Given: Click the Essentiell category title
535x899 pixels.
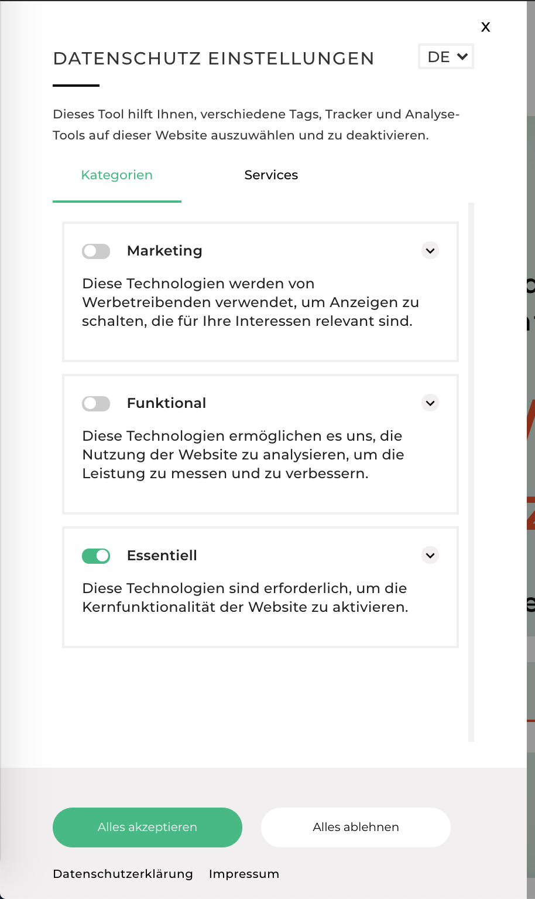Looking at the screenshot, I should (162, 556).
